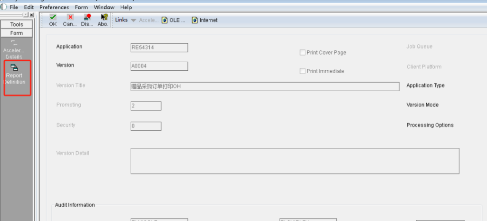Click the Application Type label

pos(426,86)
